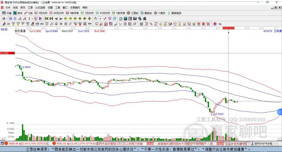
Task: Click the yellow diamond with left arrow
Action: (x=66, y=19)
